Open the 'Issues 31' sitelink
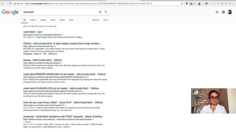The height and width of the screenshot is (132, 236). click(x=38, y=54)
